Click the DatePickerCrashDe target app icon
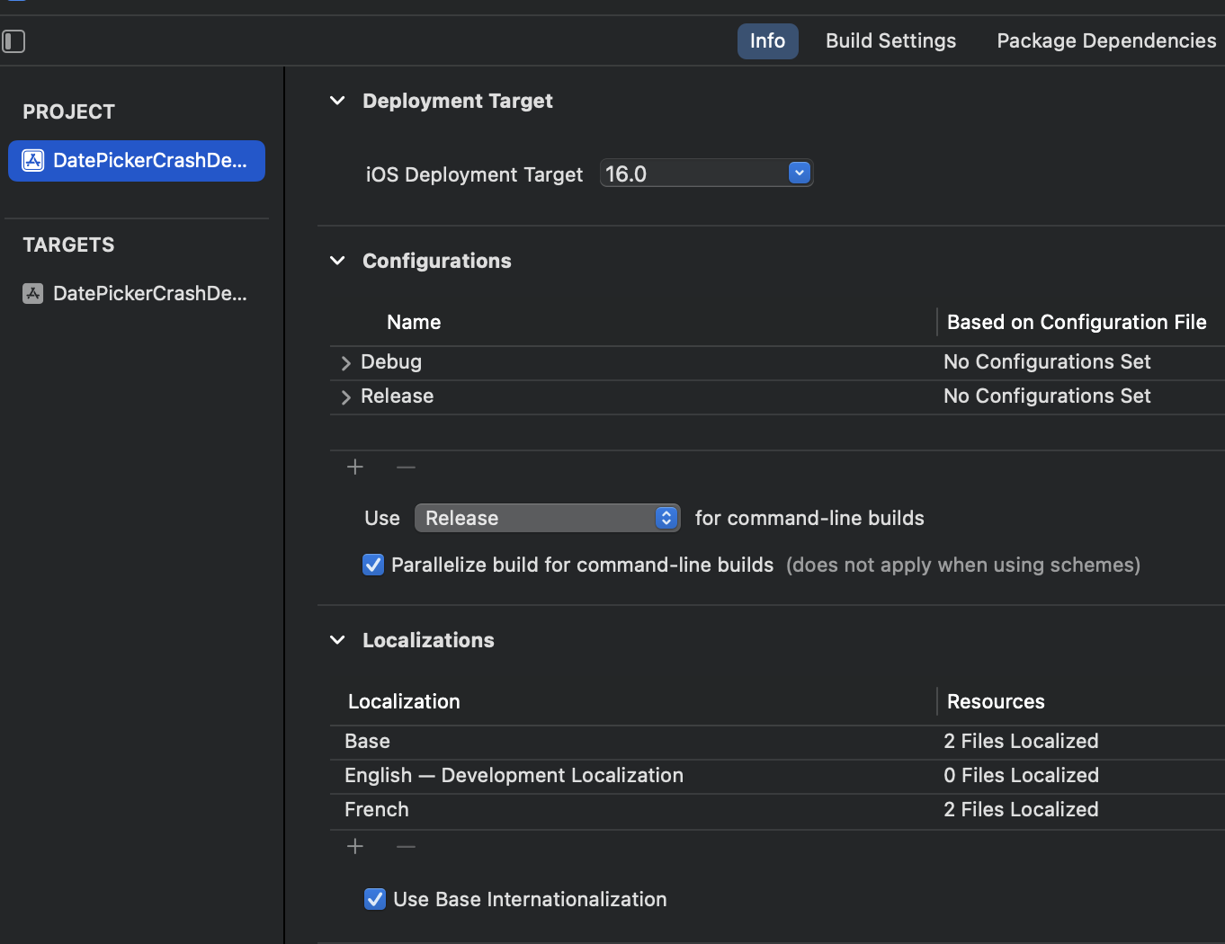This screenshot has width=1225, height=944. pos(33,294)
